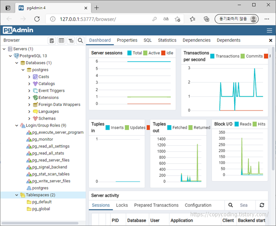Expand the Catalogs node
This screenshot has height=226, width=276.
(29, 84)
